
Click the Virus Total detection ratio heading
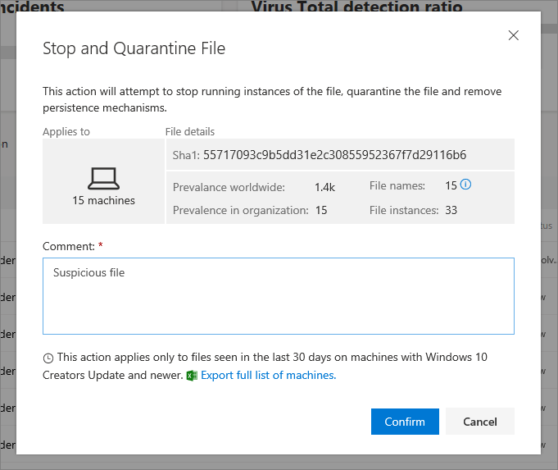(x=356, y=7)
